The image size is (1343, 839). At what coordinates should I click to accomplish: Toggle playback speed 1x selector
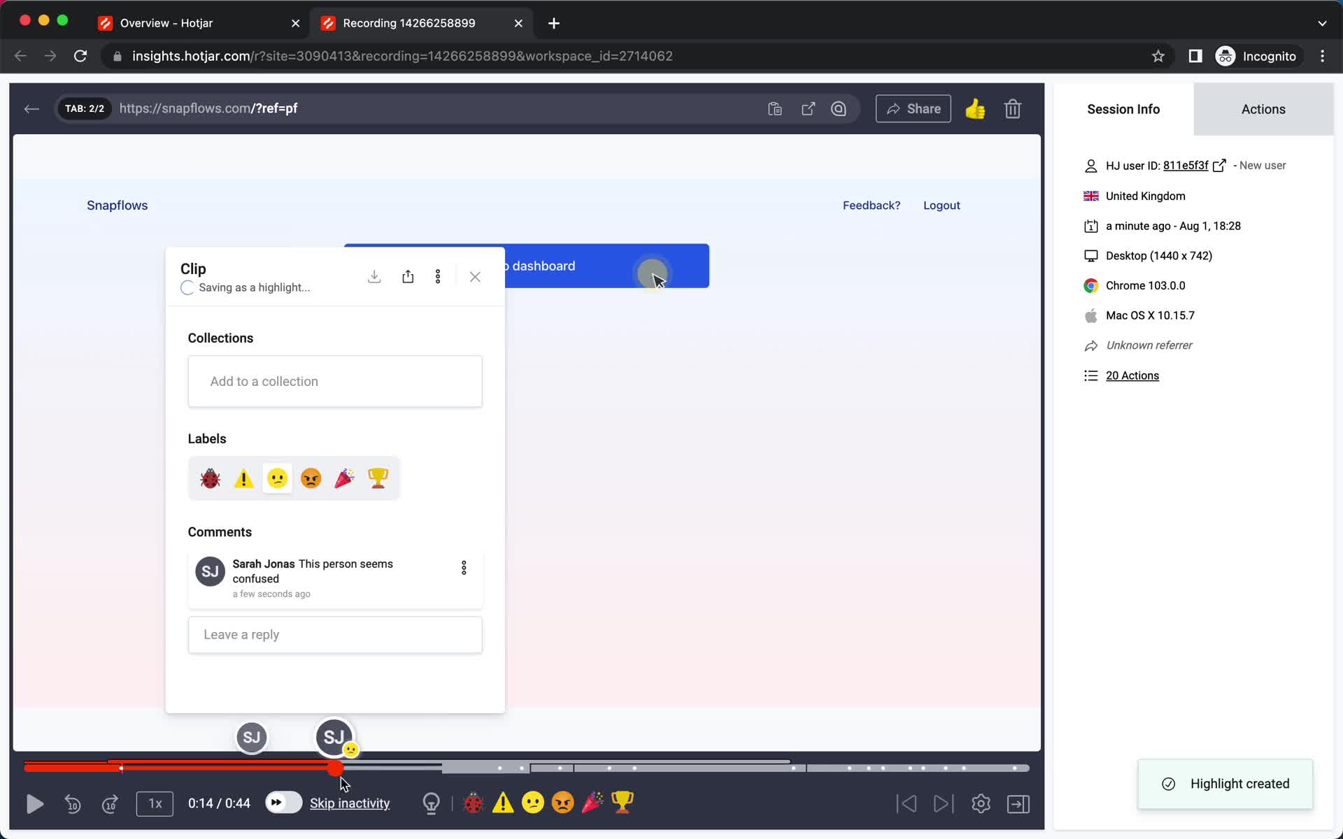(x=154, y=803)
